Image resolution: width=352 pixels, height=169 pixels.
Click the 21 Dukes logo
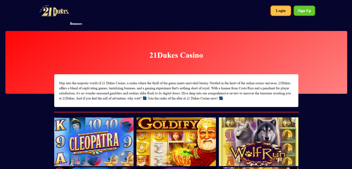[54, 10]
